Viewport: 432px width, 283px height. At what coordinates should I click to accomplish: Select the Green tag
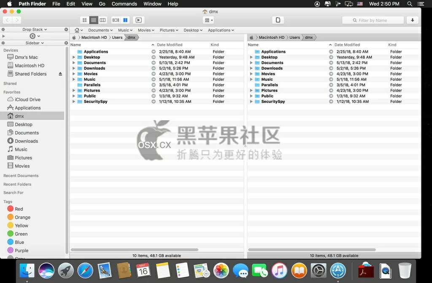pos(21,234)
